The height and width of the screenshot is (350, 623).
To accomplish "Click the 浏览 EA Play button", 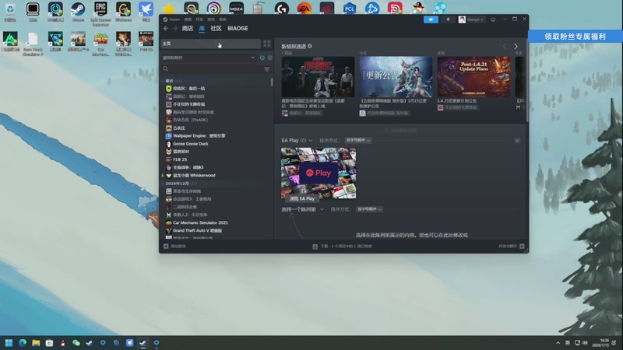I will [302, 198].
